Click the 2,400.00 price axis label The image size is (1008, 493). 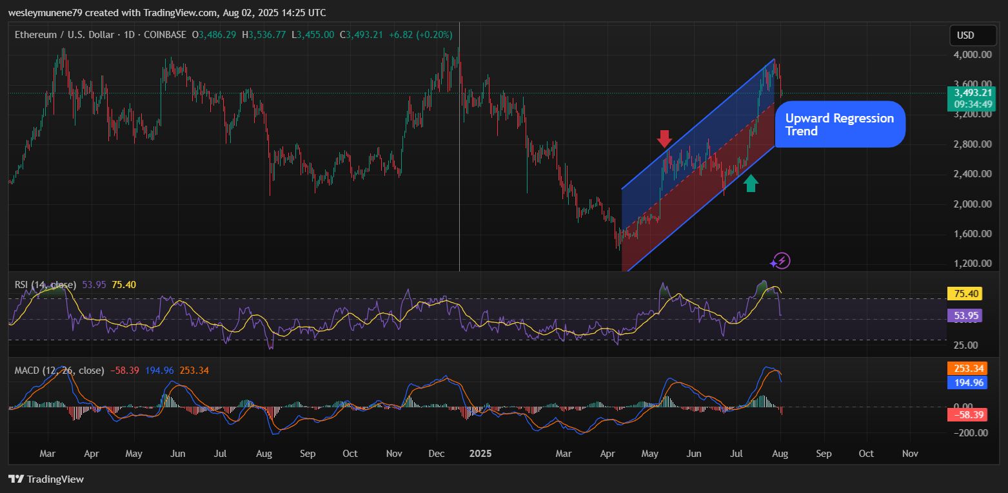pyautogui.click(x=973, y=174)
